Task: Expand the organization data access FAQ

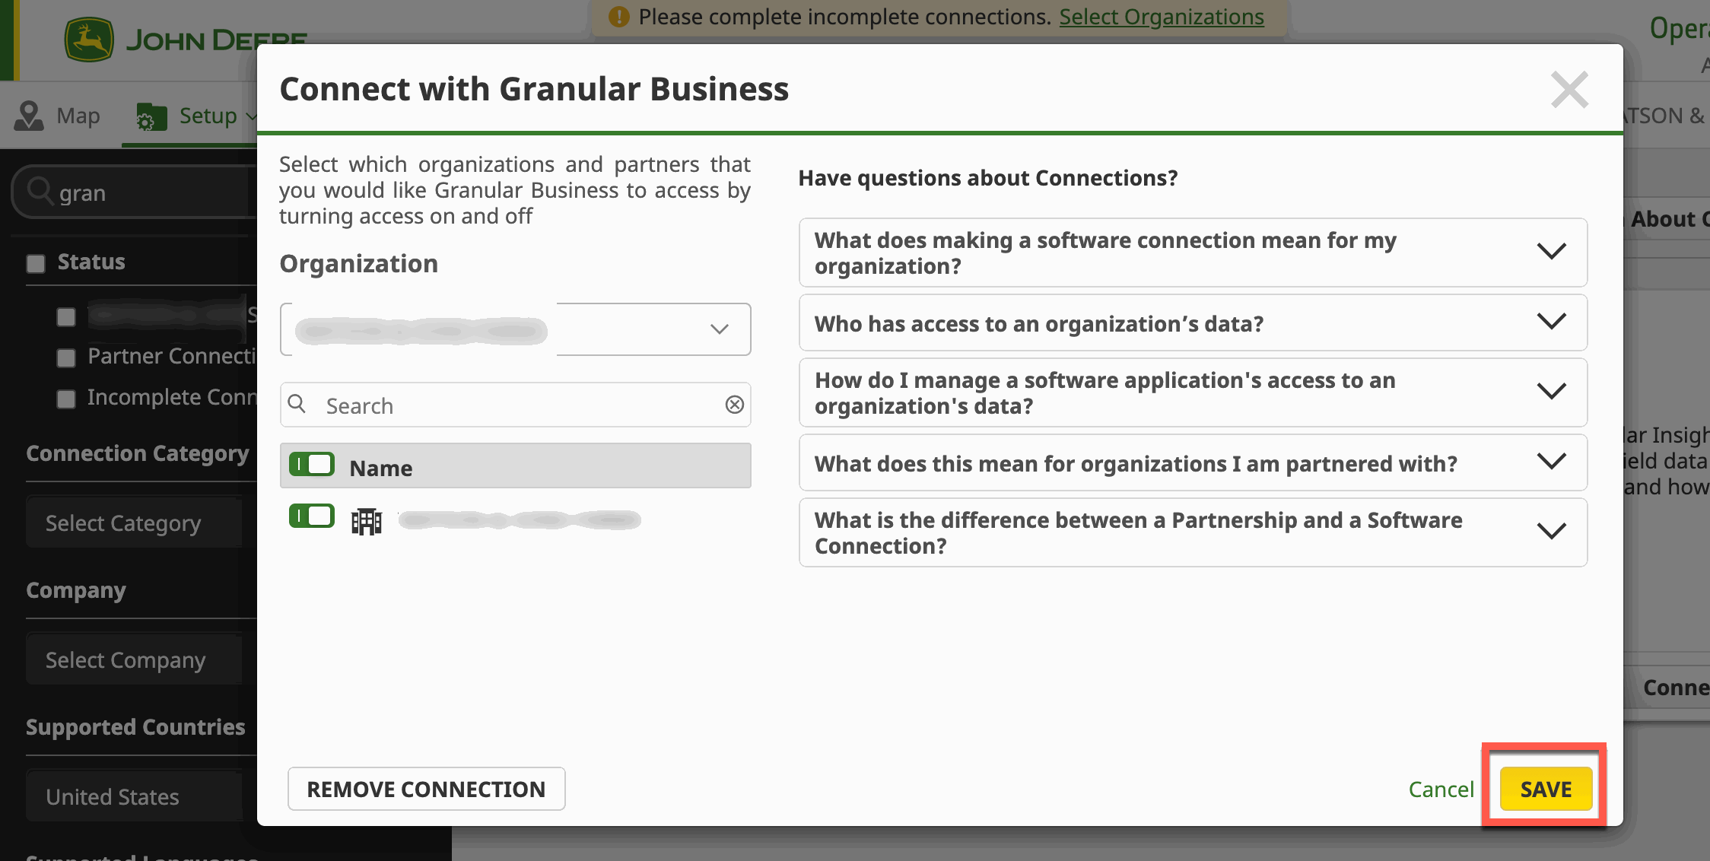Action: click(1194, 322)
